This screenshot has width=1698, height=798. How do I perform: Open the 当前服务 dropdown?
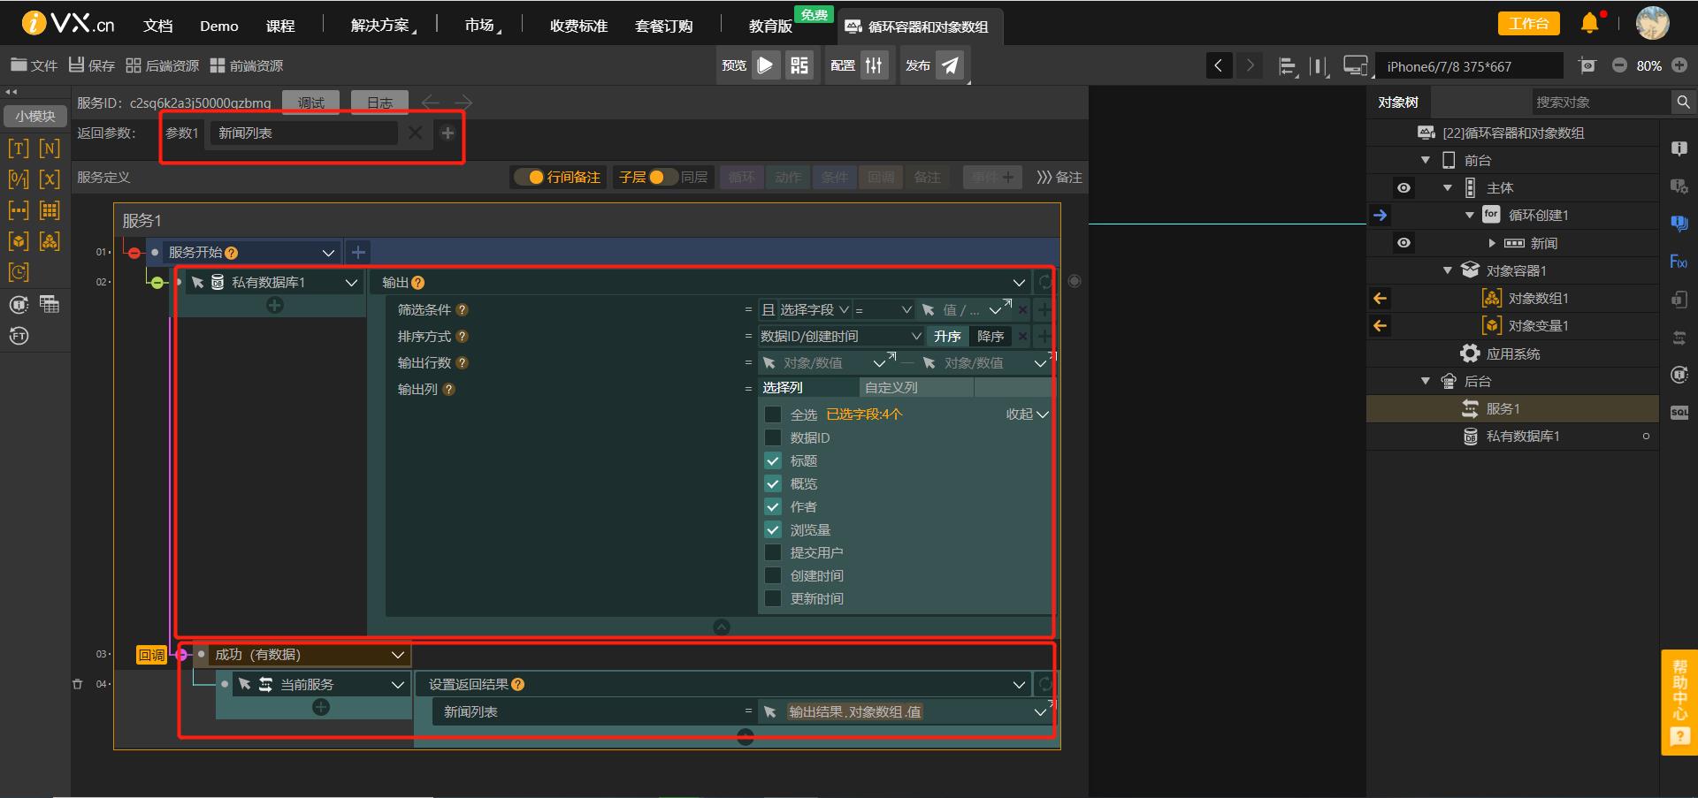[x=398, y=685]
